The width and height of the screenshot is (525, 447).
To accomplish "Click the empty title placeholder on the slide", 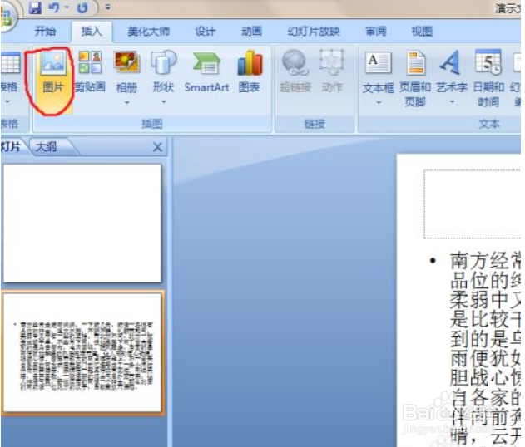I will (x=473, y=204).
